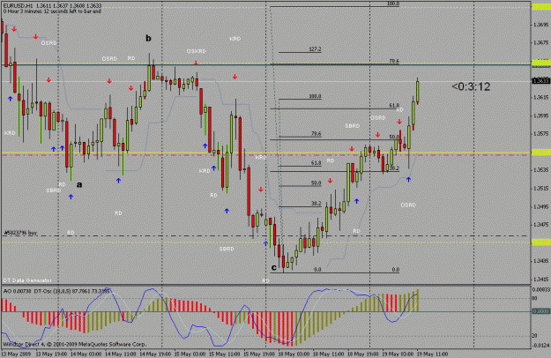Select the 13 May 19:00 time label
Viewport: 551px width, 358px height.
pos(52,354)
